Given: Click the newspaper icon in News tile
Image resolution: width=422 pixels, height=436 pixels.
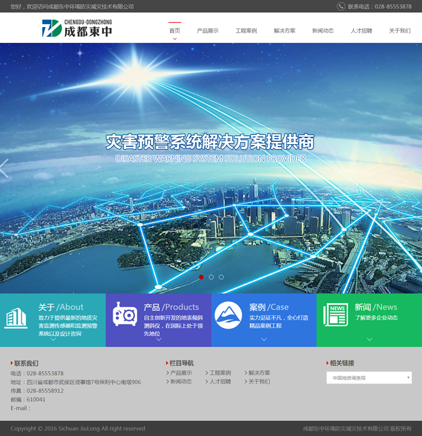Looking at the screenshot, I should [335, 315].
